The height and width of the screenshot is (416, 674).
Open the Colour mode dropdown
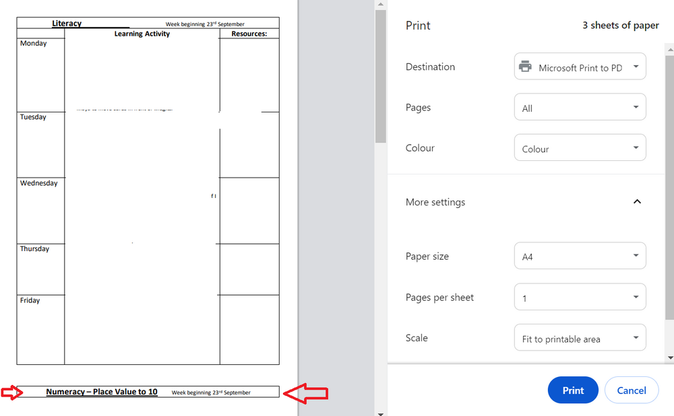[580, 147]
